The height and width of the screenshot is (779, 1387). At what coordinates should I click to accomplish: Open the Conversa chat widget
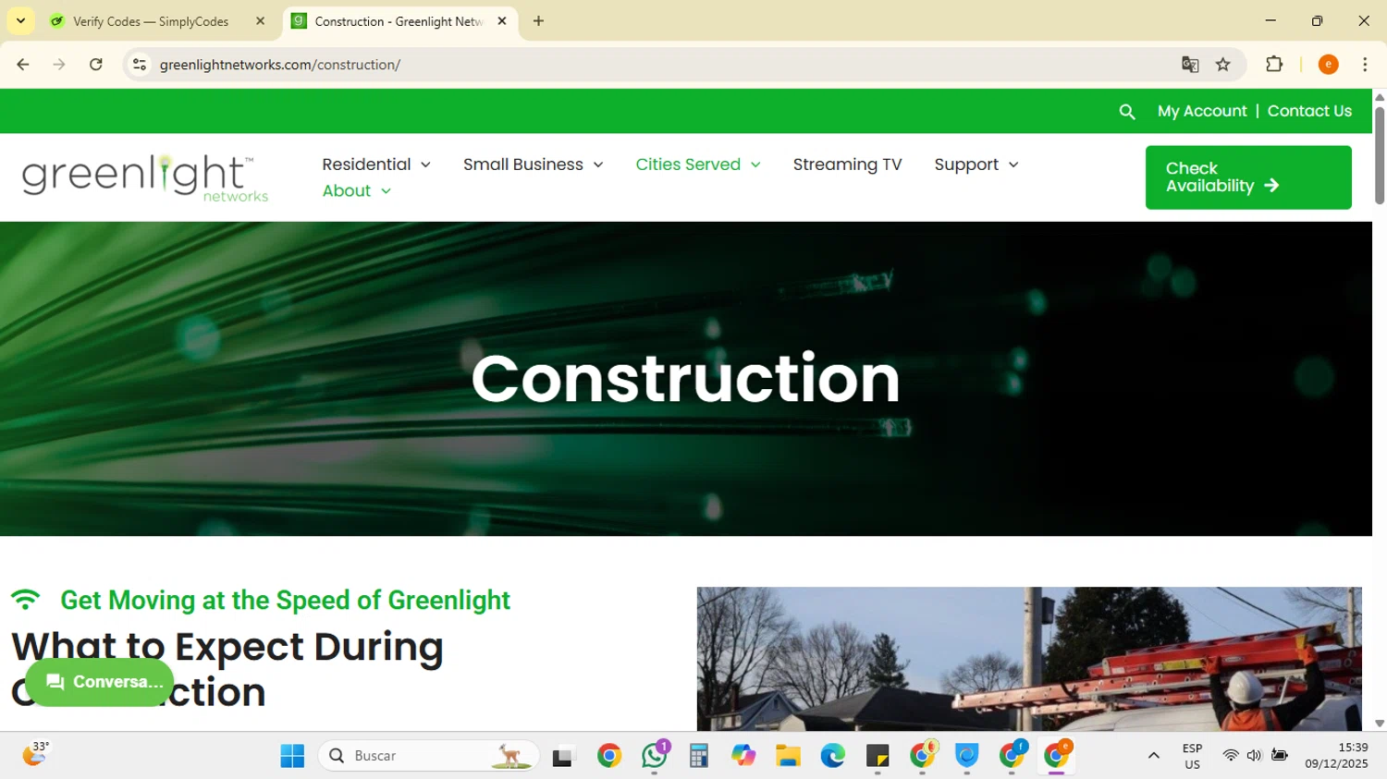pyautogui.click(x=100, y=682)
